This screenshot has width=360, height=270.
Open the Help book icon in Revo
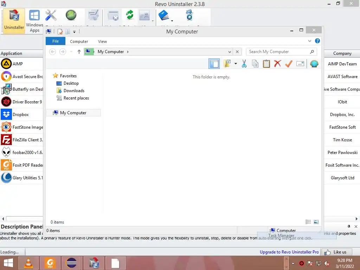(x=164, y=15)
